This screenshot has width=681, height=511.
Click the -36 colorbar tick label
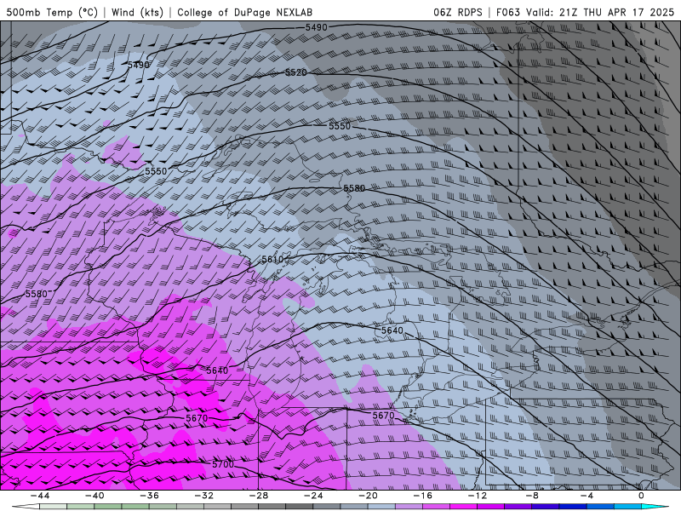click(150, 496)
